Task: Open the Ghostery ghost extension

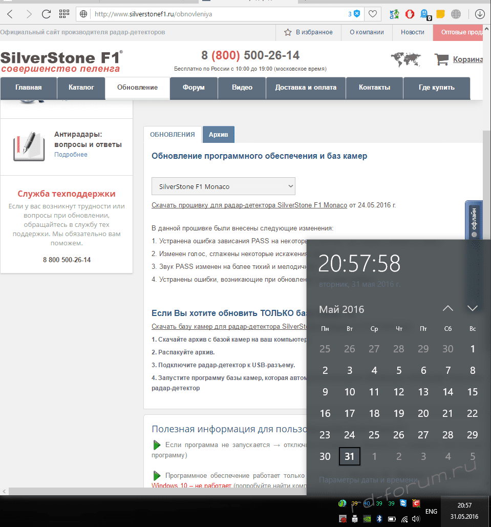Action: [x=425, y=14]
